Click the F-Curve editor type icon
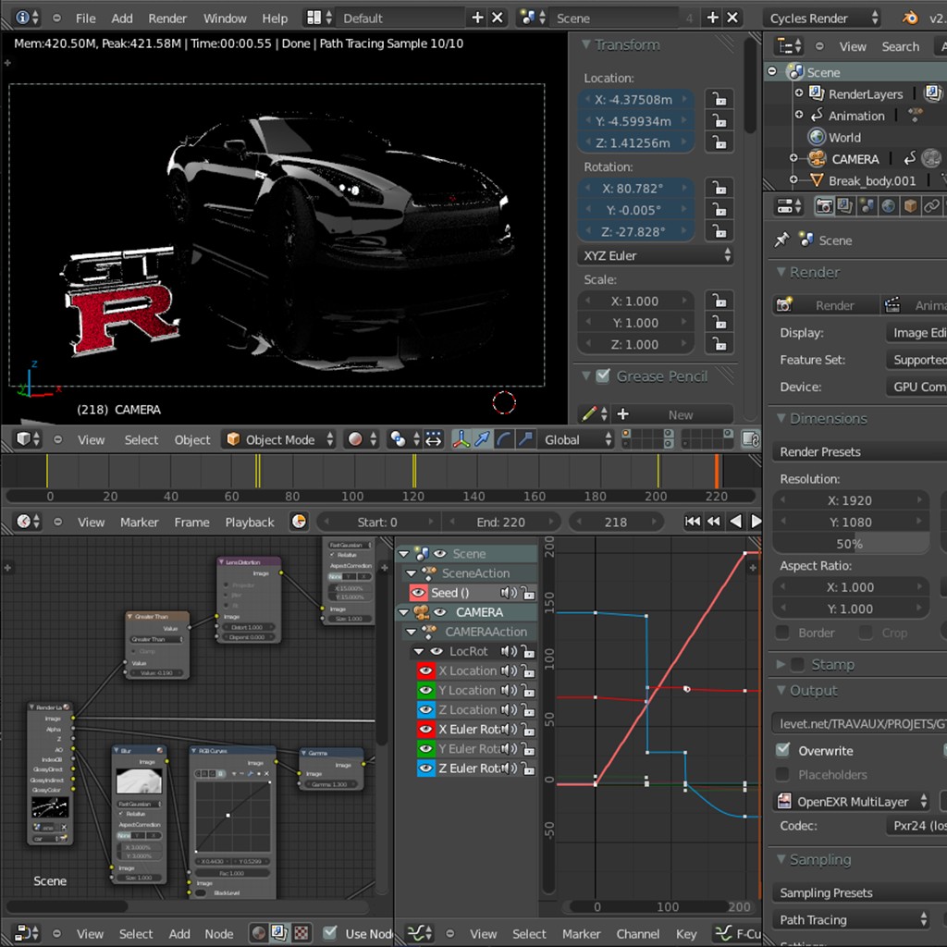The width and height of the screenshot is (947, 947). [x=416, y=933]
